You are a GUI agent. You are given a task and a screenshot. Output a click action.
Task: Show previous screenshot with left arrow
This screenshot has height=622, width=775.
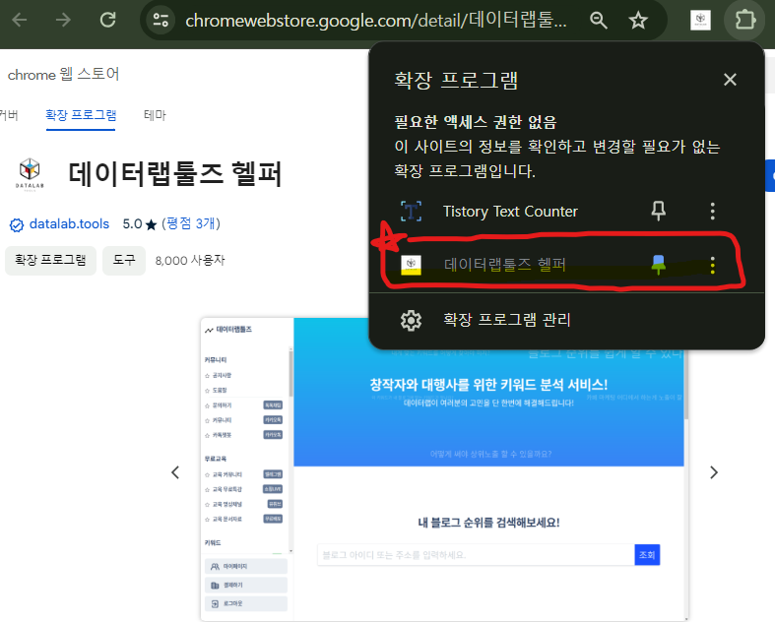click(175, 472)
